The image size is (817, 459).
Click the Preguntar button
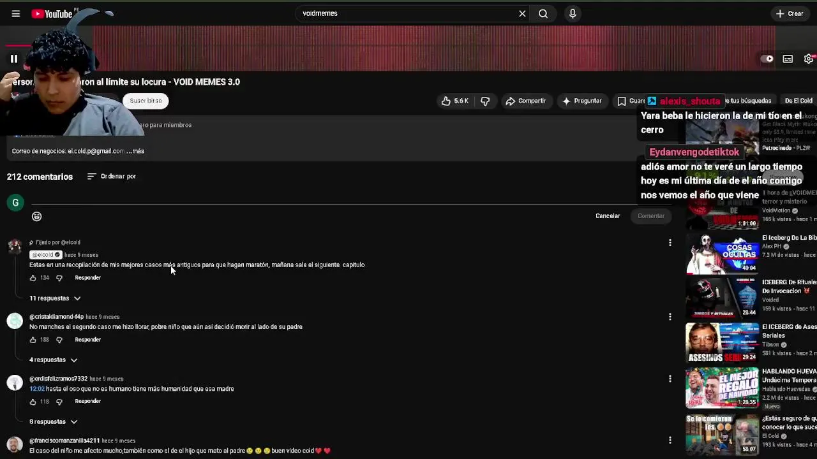pyautogui.click(x=581, y=101)
